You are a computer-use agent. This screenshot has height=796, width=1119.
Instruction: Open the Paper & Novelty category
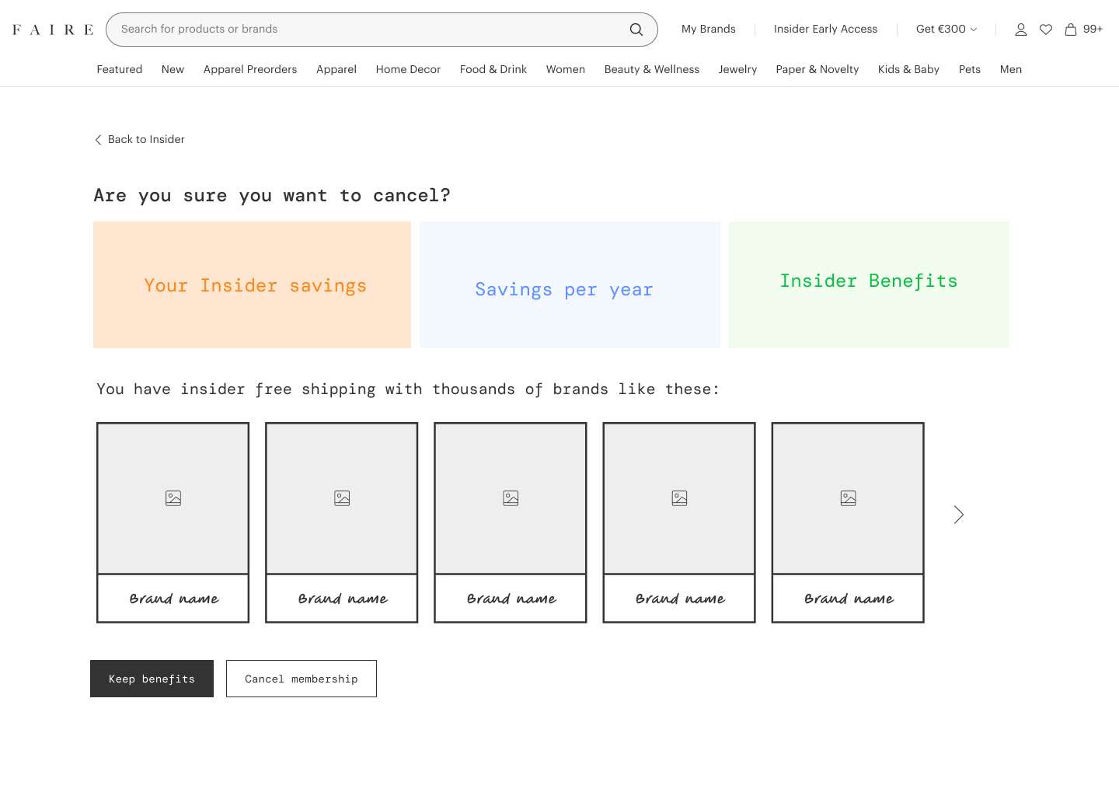(x=817, y=69)
